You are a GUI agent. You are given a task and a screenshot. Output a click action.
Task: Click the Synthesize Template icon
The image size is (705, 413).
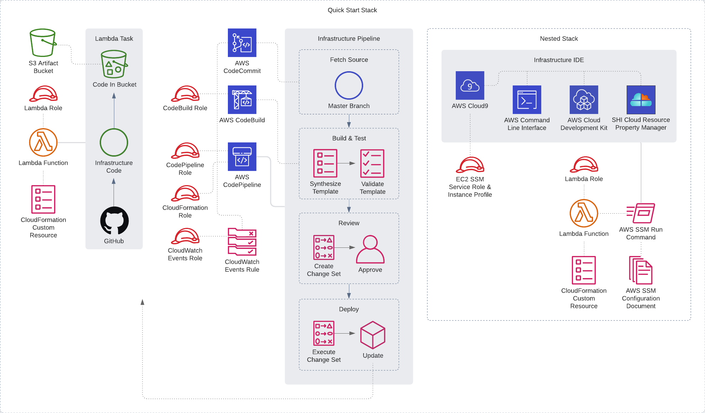325,163
